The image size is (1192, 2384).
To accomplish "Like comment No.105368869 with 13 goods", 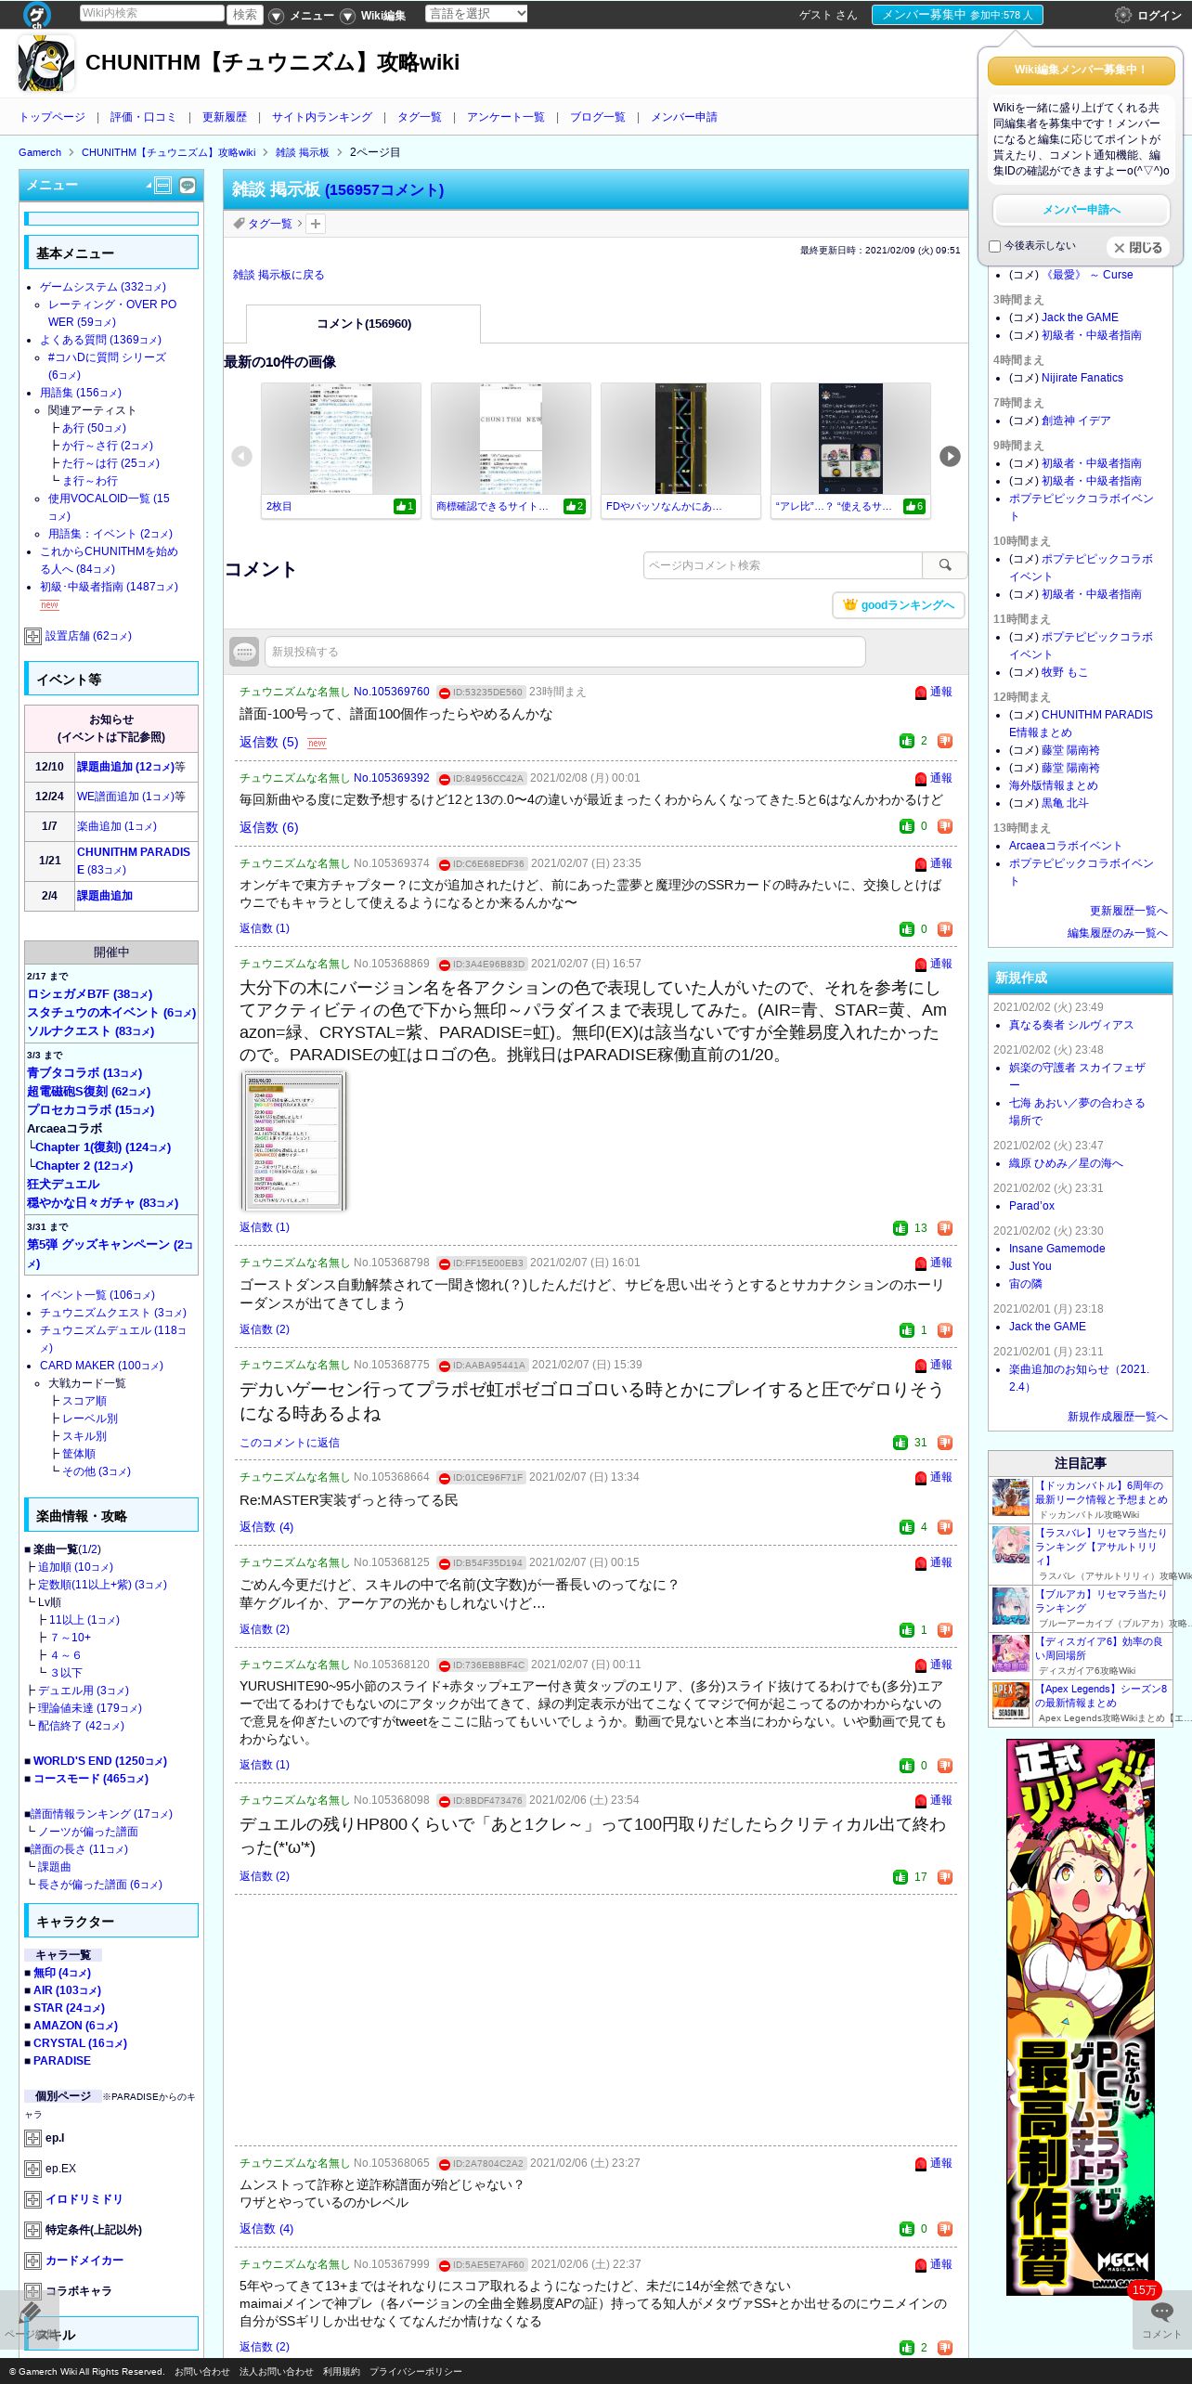I will coord(900,1228).
